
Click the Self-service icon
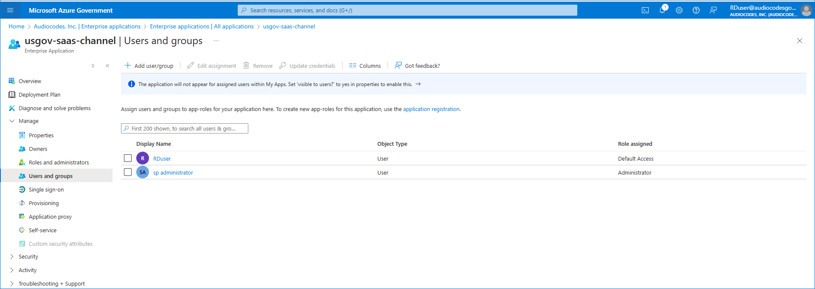point(22,230)
